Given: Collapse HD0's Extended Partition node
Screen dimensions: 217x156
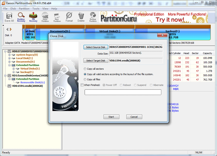Looking at the screenshot, I should click(10, 65).
